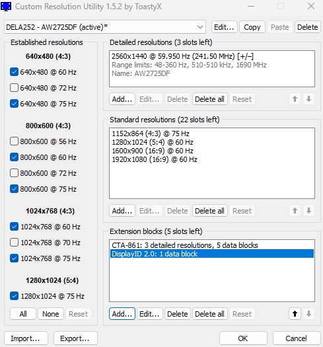Move standard resolution down with arrow

click(x=308, y=211)
